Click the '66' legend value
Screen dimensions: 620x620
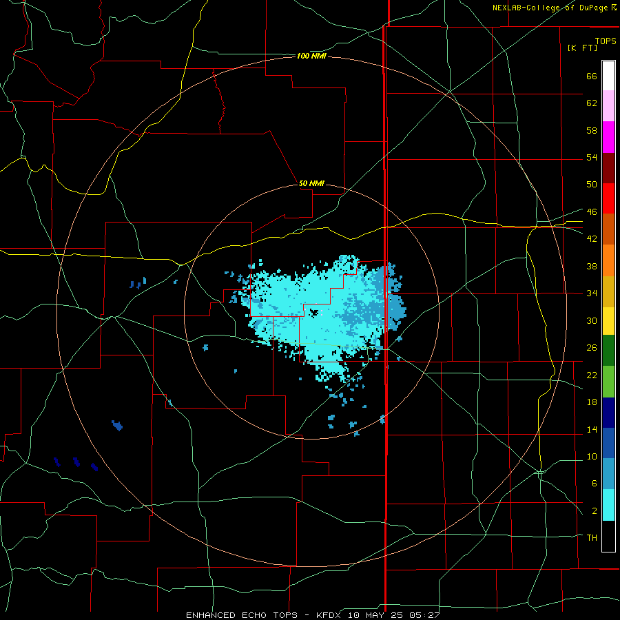pos(592,76)
